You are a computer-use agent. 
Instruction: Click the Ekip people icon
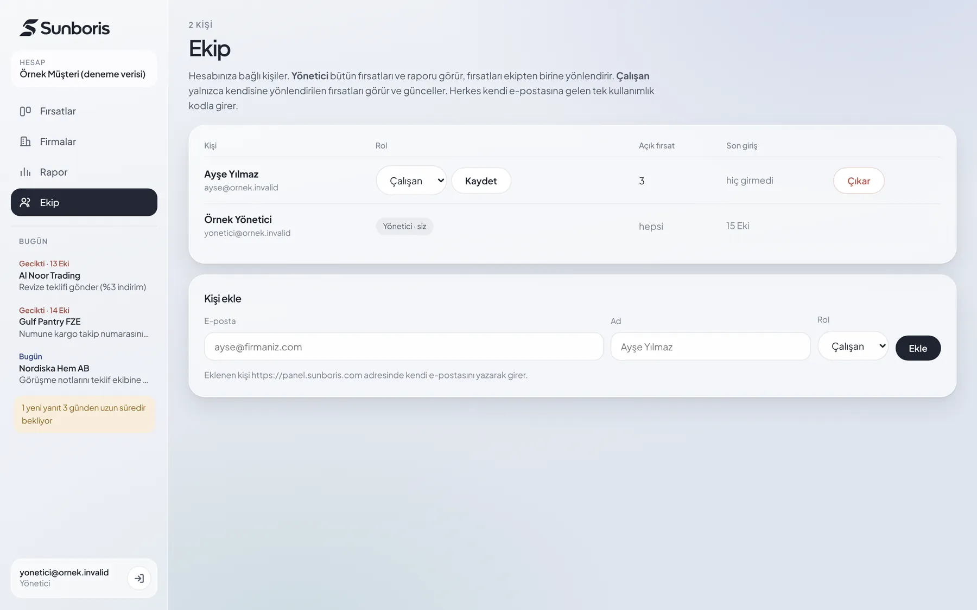click(x=26, y=202)
